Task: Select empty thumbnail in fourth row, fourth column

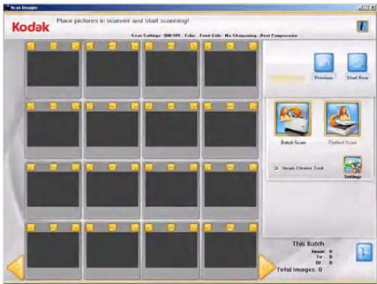Action: 230,250
